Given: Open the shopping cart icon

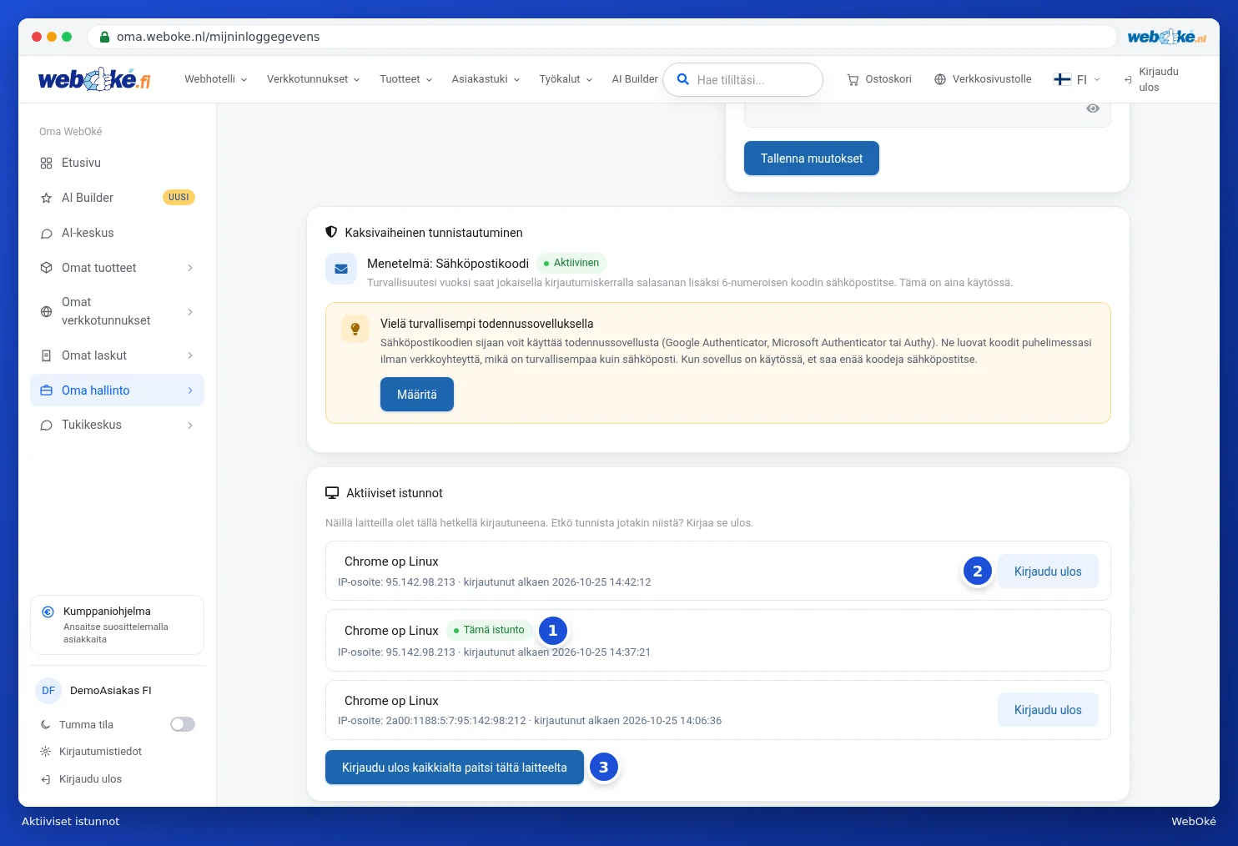Looking at the screenshot, I should (853, 79).
